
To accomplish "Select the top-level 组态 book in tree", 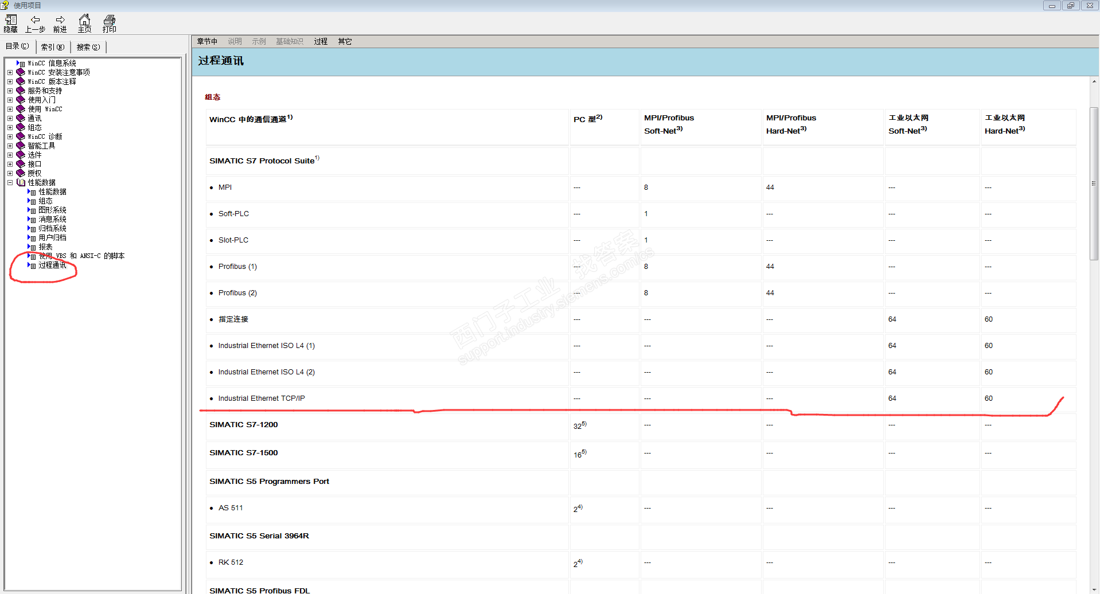I will 34,127.
